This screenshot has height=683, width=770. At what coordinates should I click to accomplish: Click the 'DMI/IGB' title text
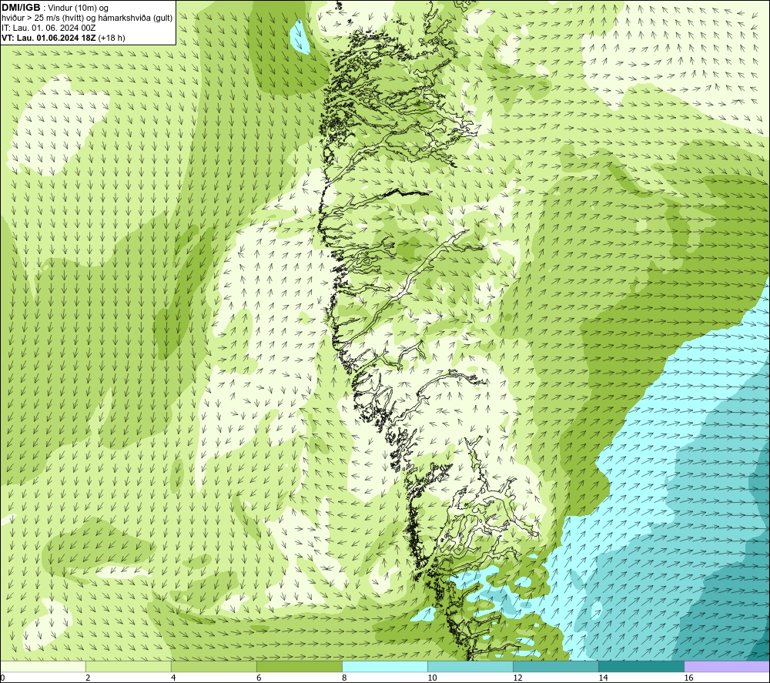21,8
